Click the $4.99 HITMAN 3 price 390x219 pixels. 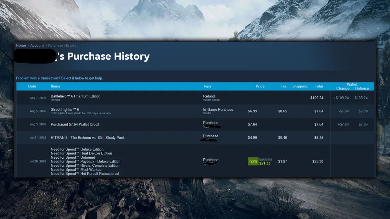pyautogui.click(x=253, y=138)
